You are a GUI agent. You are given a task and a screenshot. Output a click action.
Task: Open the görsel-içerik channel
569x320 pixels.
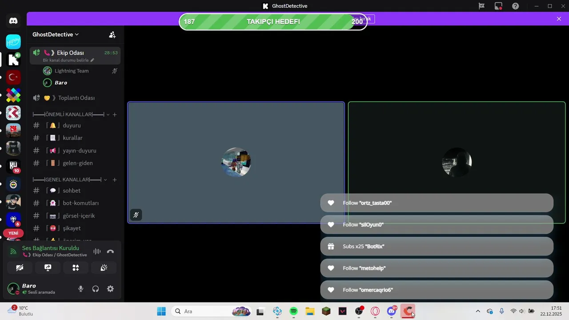[x=75, y=216]
